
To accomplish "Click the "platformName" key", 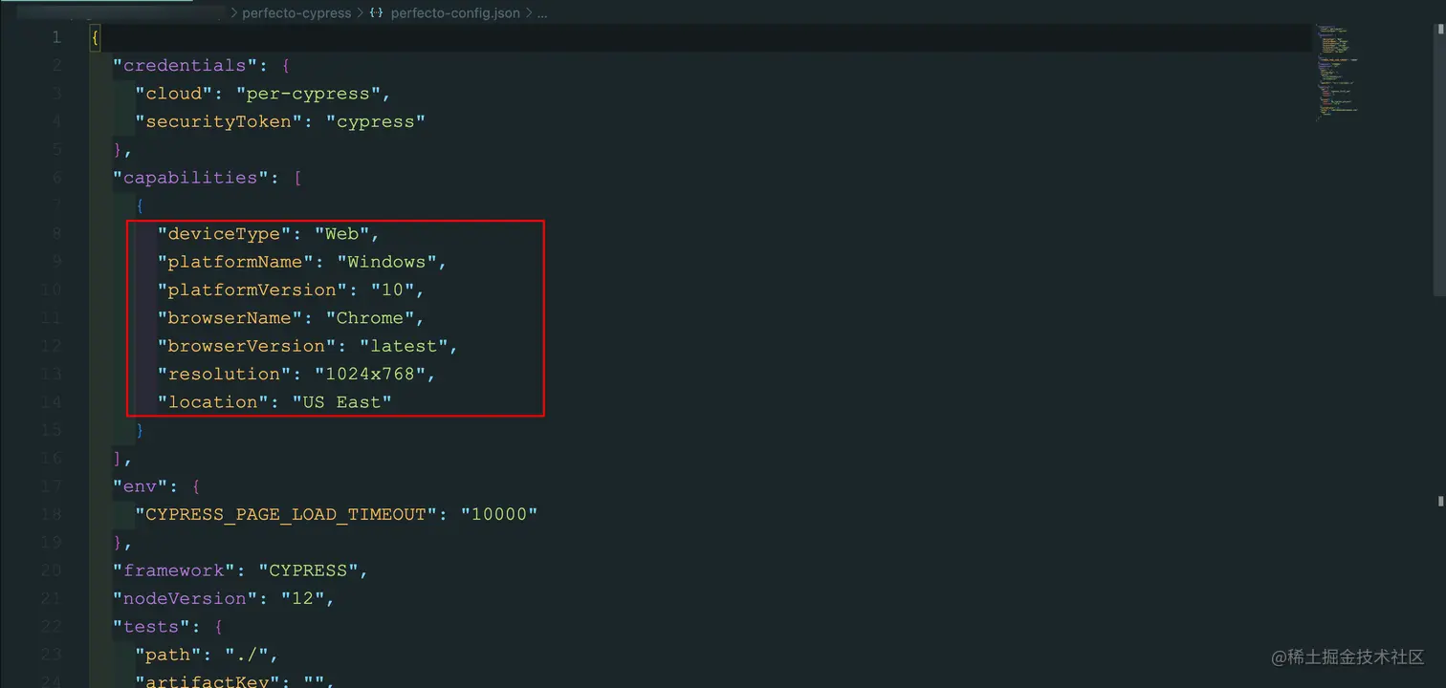I will pyautogui.click(x=235, y=262).
